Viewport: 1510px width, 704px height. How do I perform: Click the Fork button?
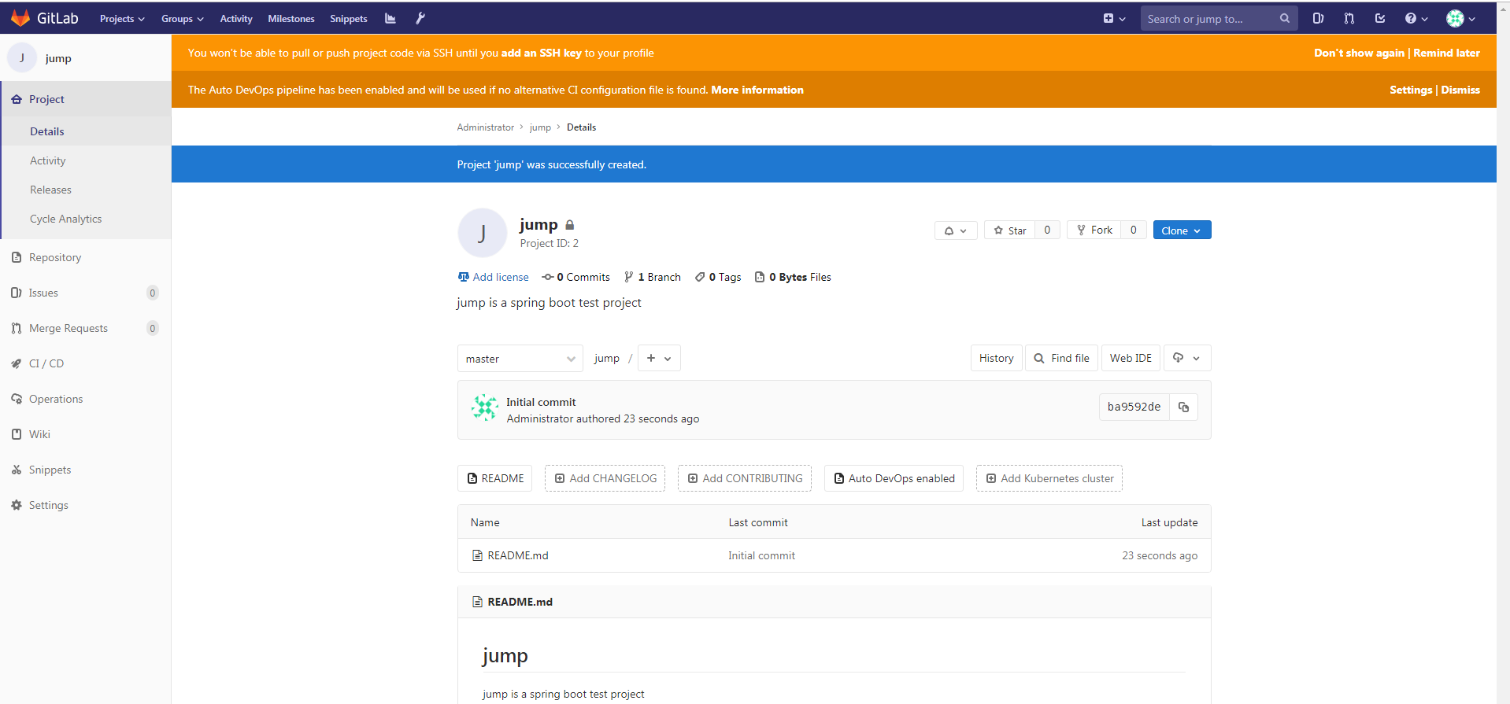tap(1094, 230)
